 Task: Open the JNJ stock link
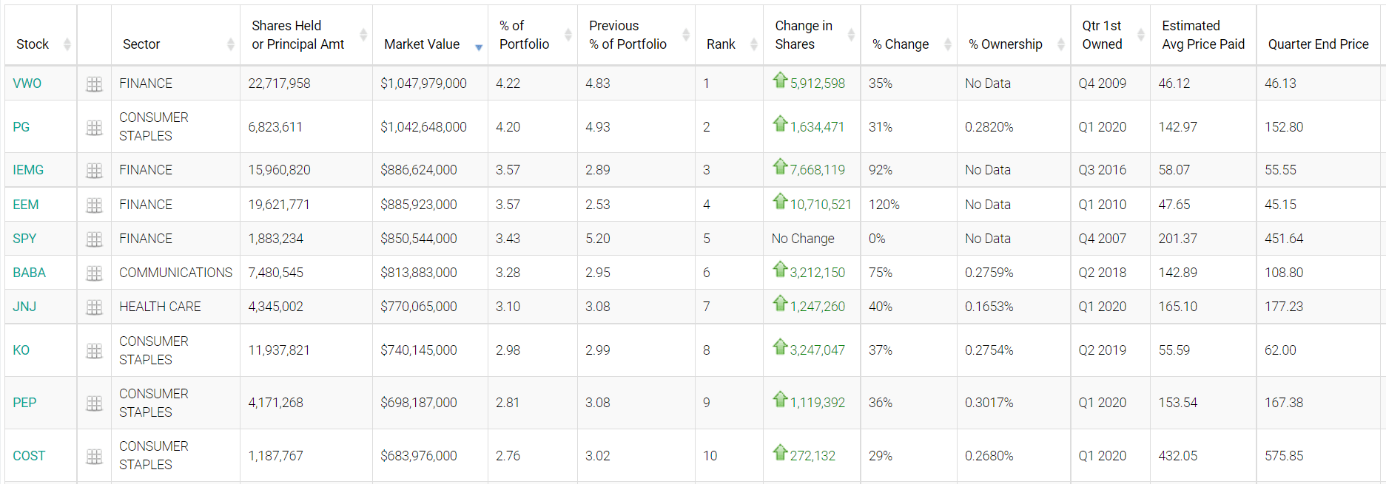tap(24, 307)
